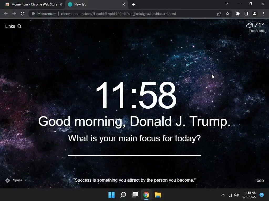Share this page icon

(x=219, y=14)
